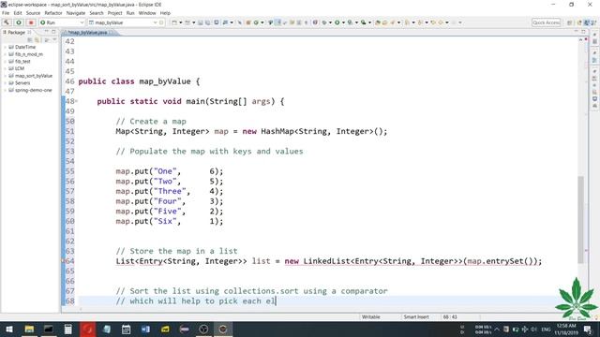Open the notification center icon
Screen dimensions: 600x337
click(x=588, y=329)
